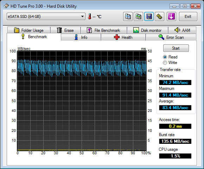Open the File Benchmark tab

point(103,30)
